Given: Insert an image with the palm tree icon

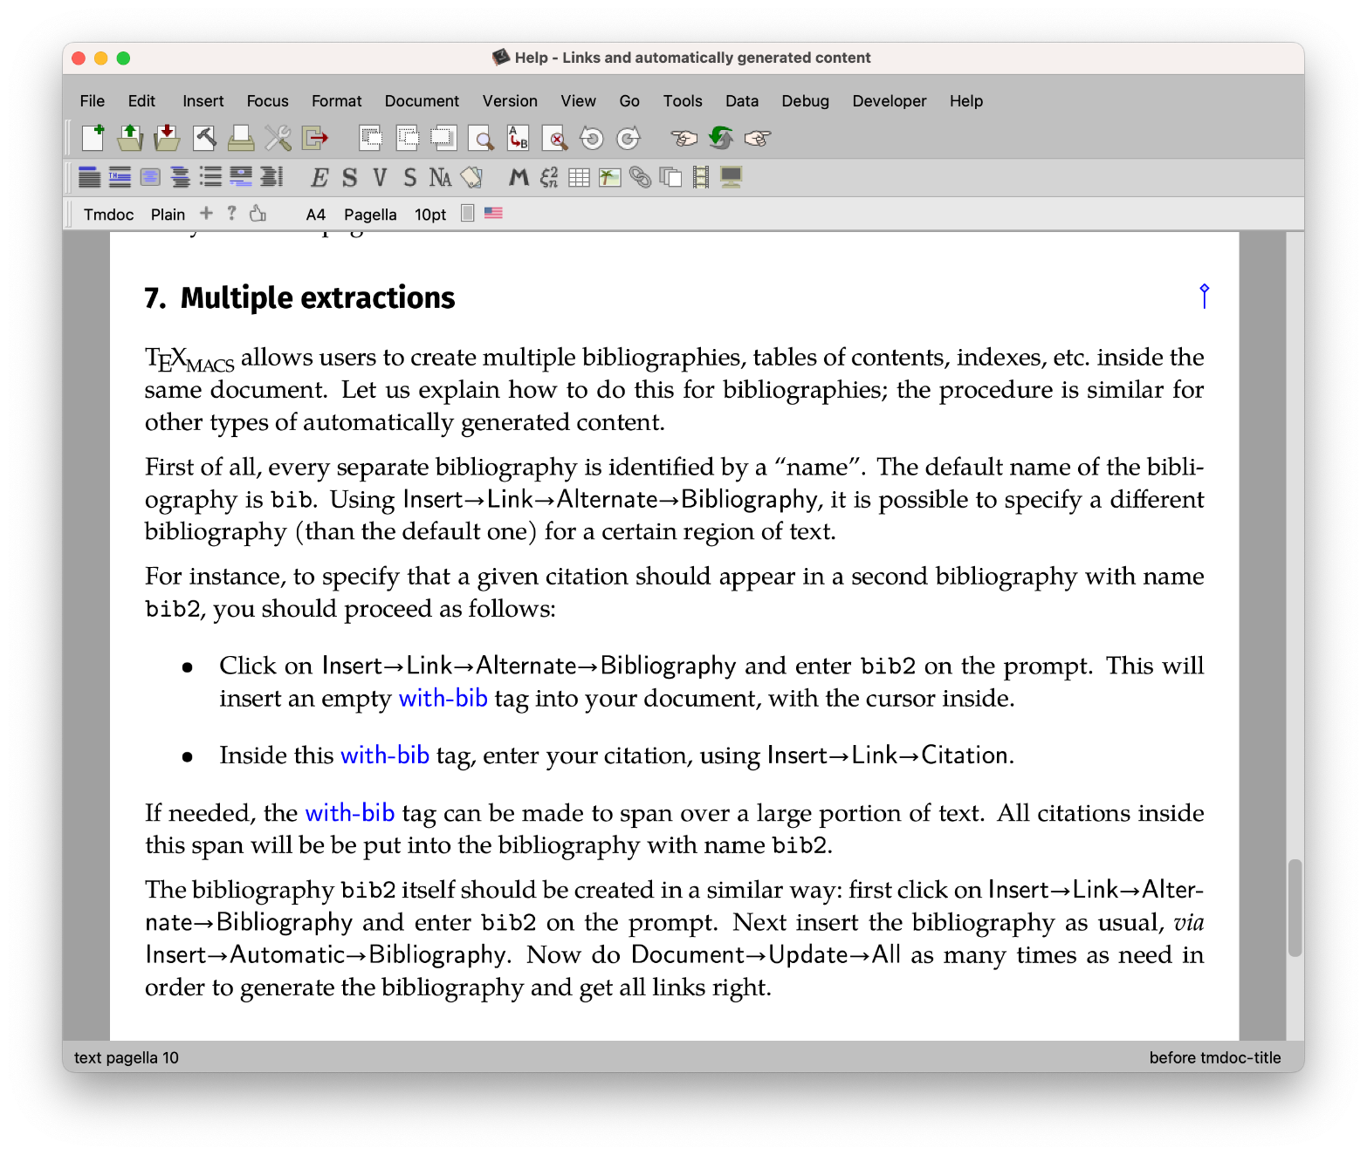Looking at the screenshot, I should point(609,178).
